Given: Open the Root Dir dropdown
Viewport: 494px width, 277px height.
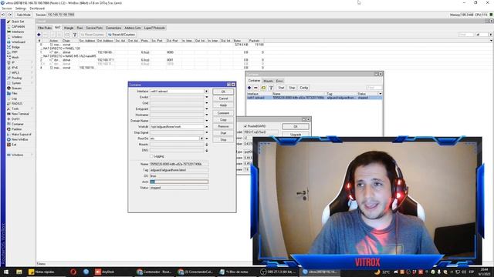Looking at the screenshot, I should click(x=202, y=138).
